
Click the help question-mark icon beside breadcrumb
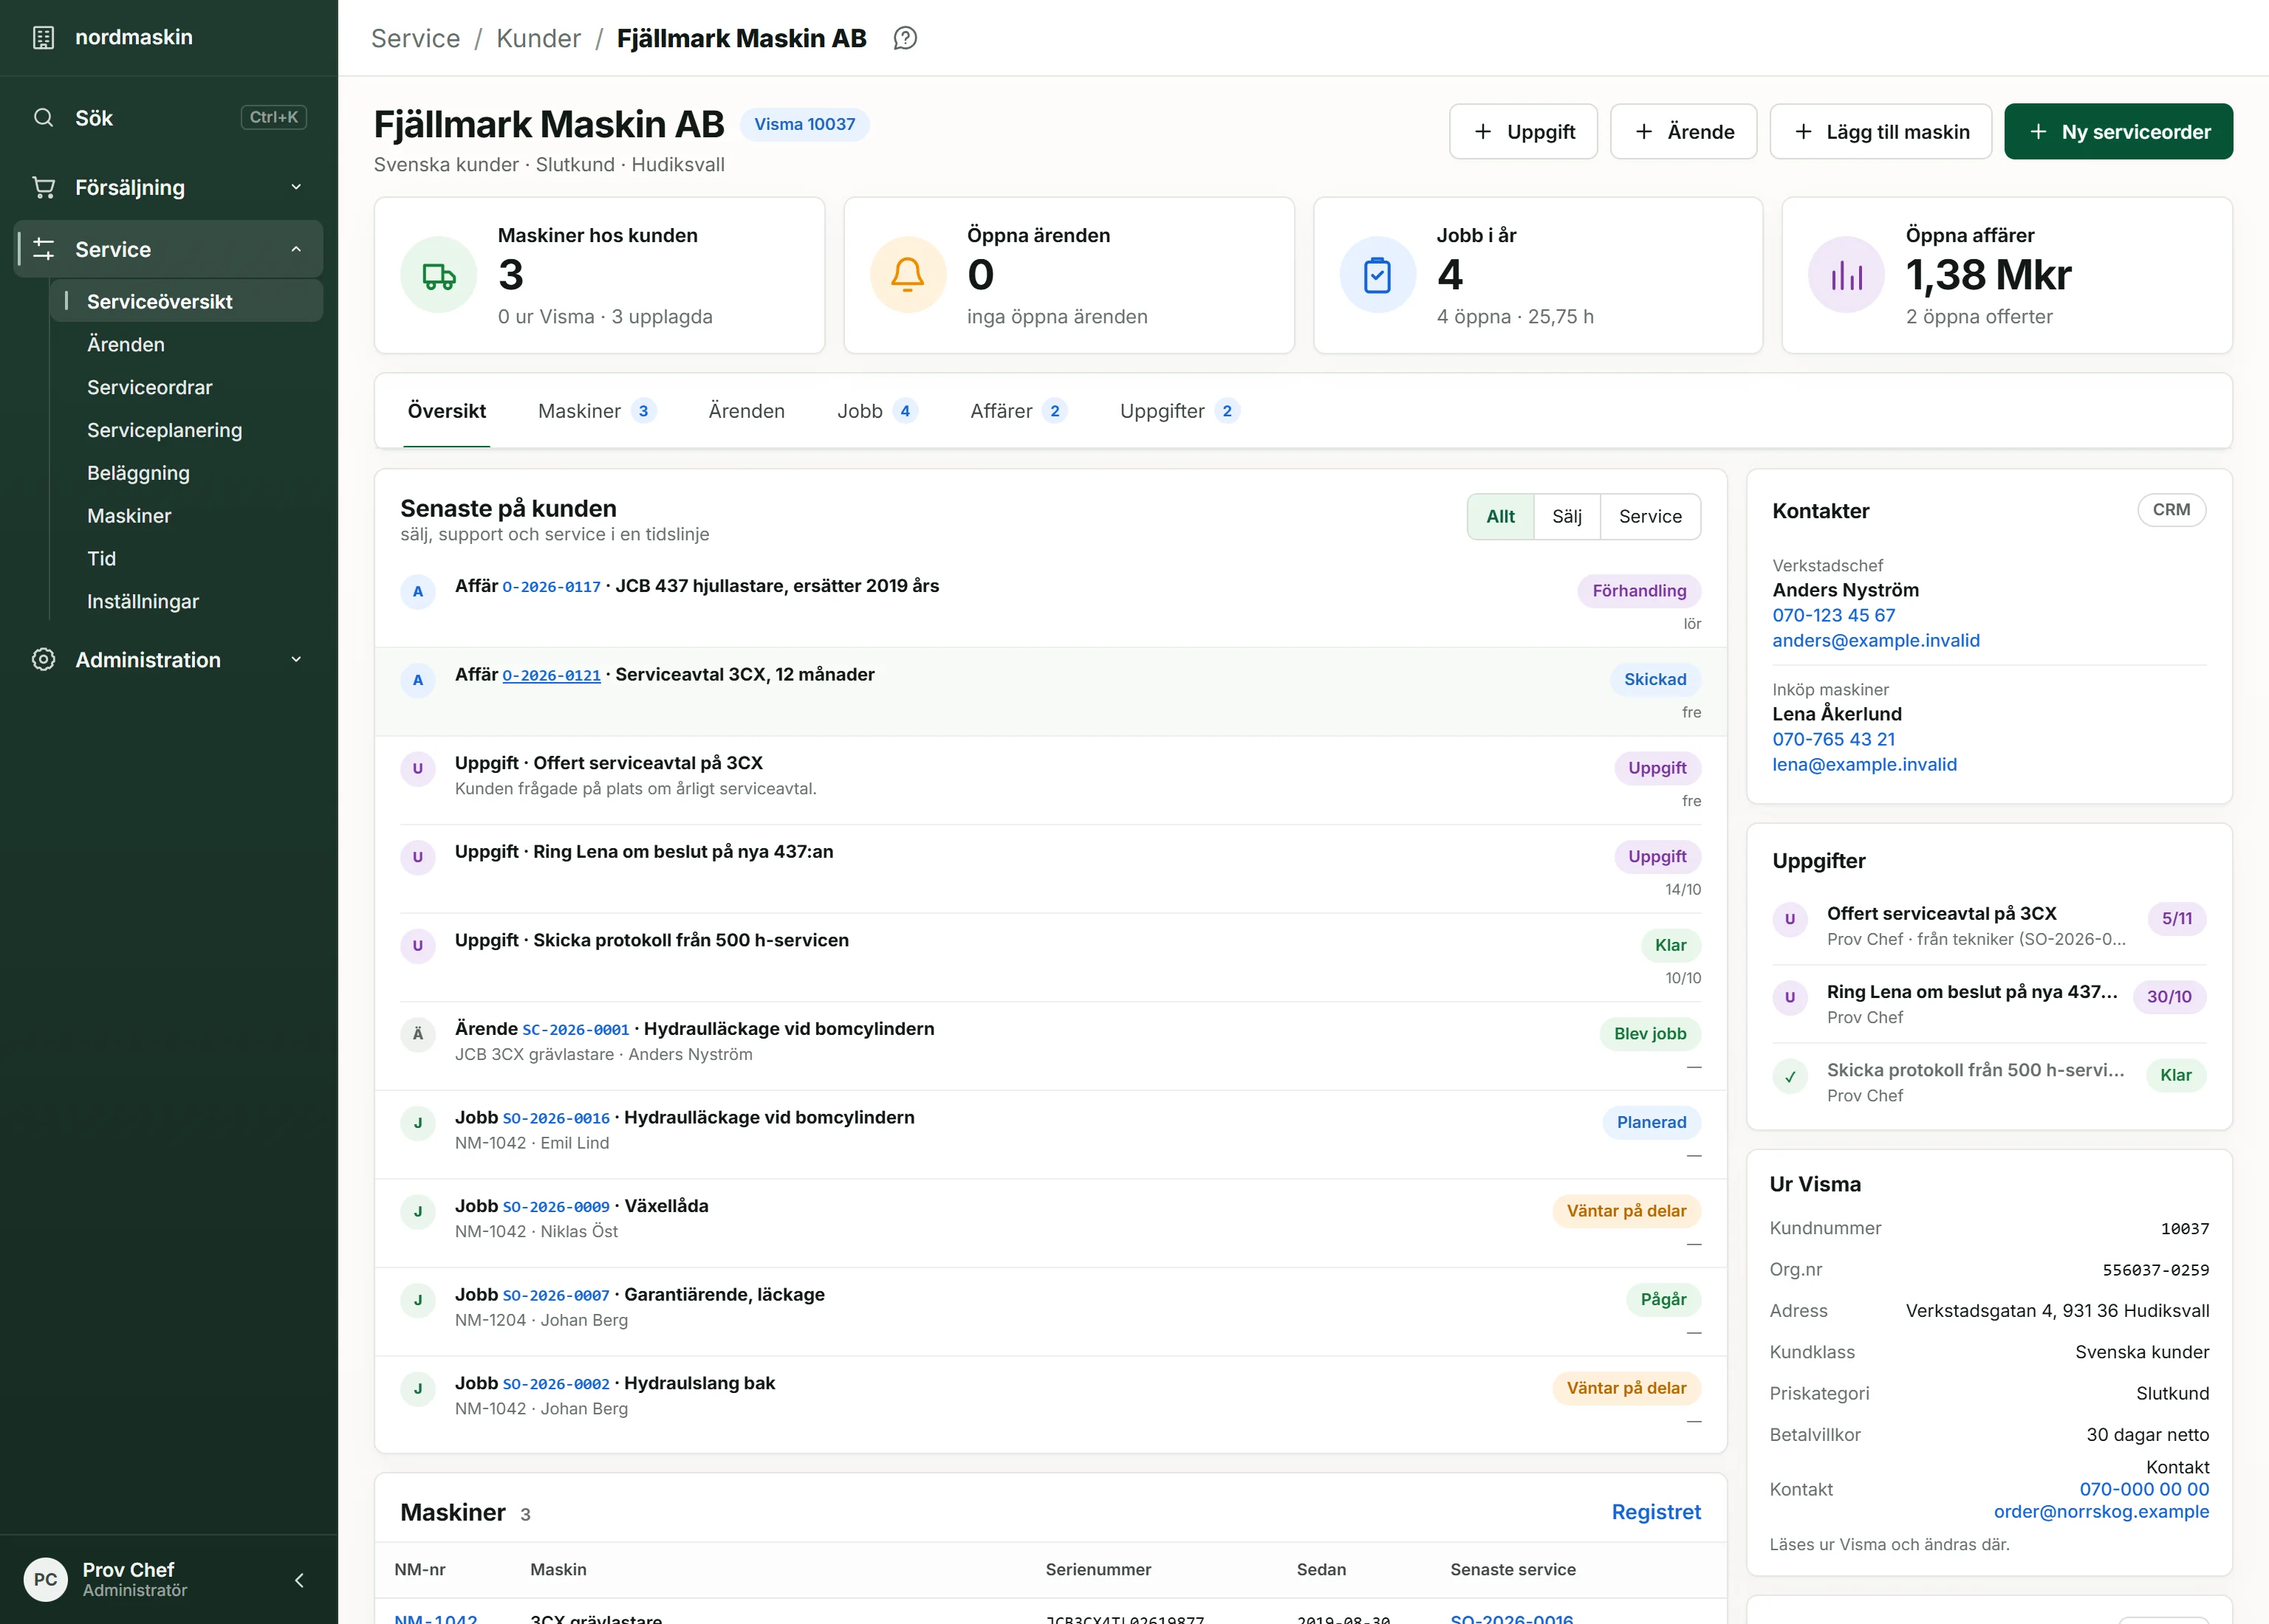tap(904, 38)
